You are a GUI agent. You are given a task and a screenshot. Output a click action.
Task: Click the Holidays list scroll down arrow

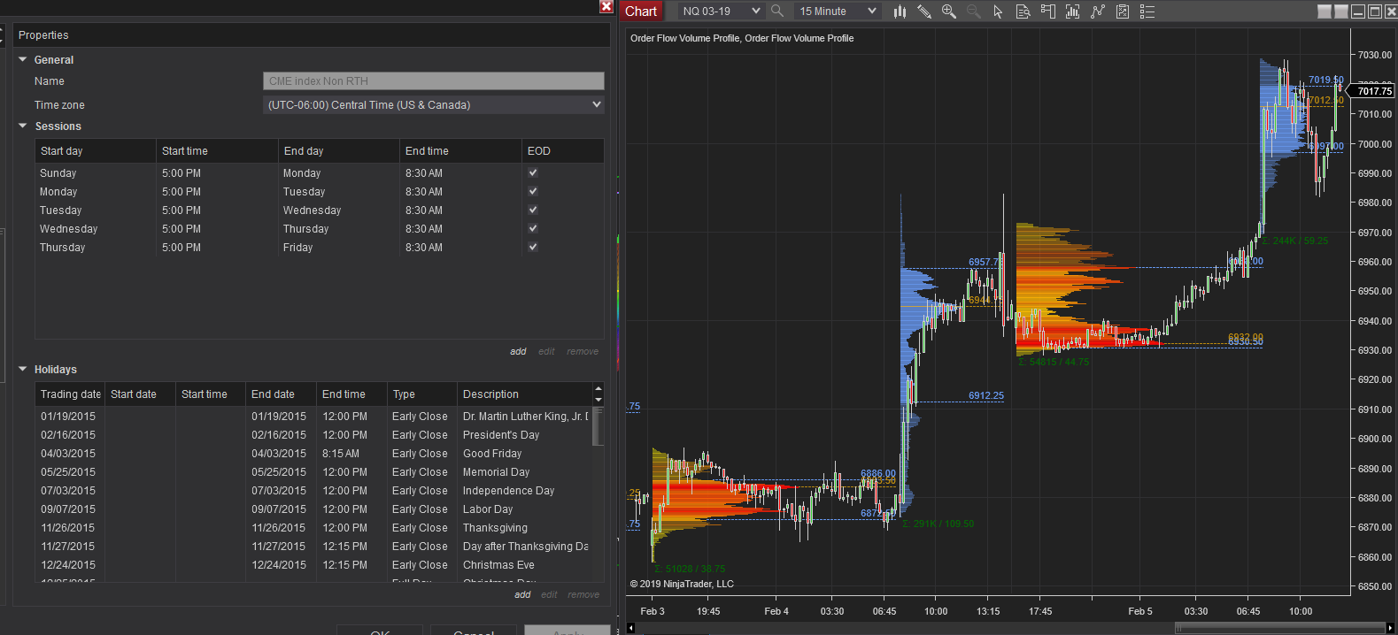(x=599, y=400)
